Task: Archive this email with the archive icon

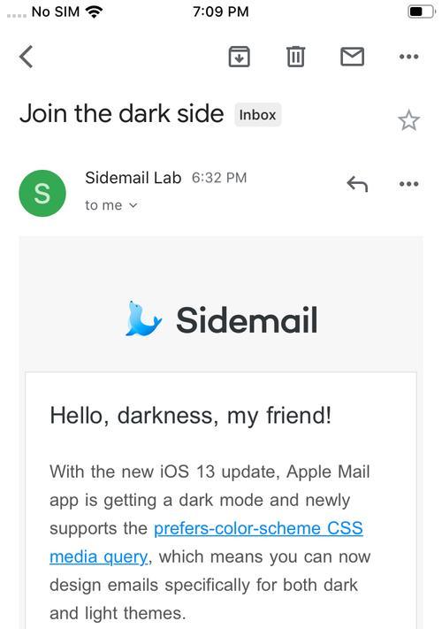Action: pos(240,57)
